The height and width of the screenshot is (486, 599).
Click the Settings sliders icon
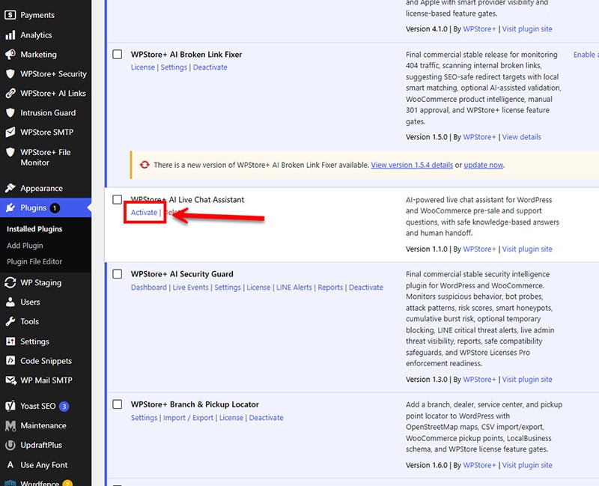pos(10,341)
